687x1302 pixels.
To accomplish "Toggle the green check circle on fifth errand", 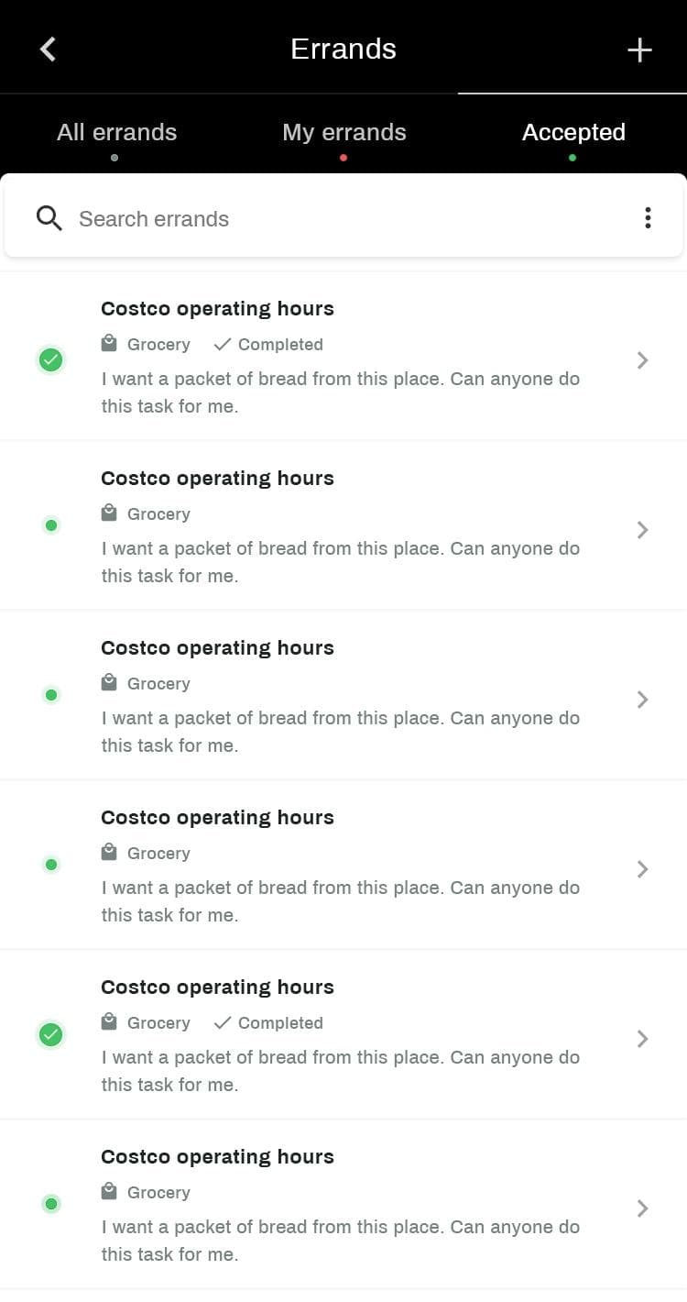I will click(51, 1035).
